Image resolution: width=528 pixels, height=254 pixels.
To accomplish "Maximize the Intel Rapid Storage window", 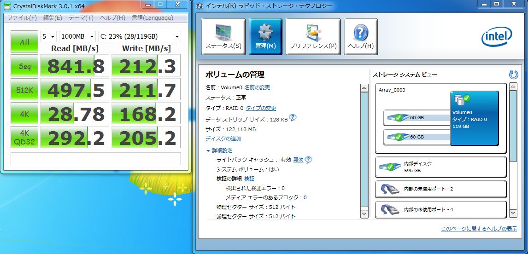I will pos(497,4).
